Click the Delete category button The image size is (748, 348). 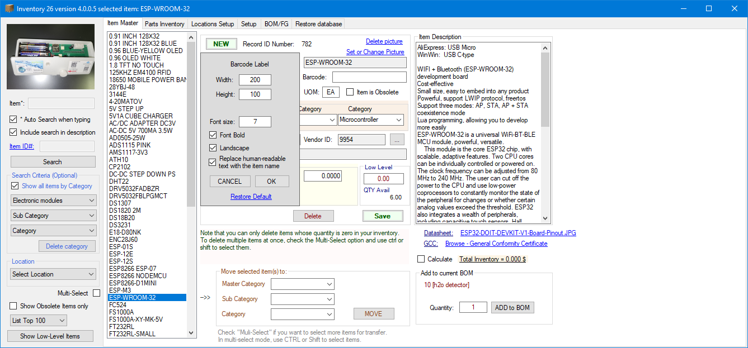67,246
